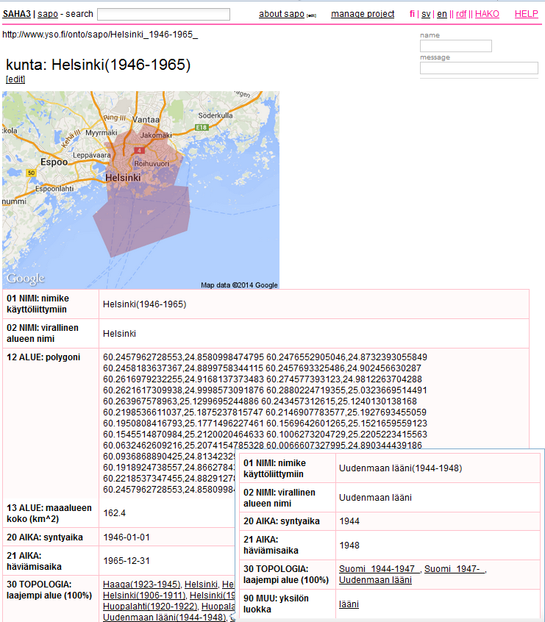Open the plain Helsinki link after Haaga(1923-1945)
The width and height of the screenshot is (545, 622).
pos(201,585)
